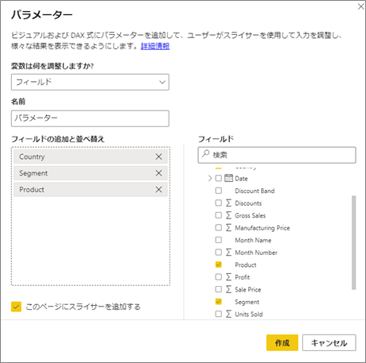Uncheck the Segment field checkbox
The height and width of the screenshot is (363, 366).
(x=219, y=302)
